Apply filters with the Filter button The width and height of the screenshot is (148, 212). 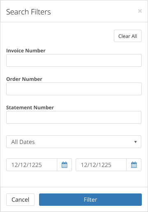point(90,200)
